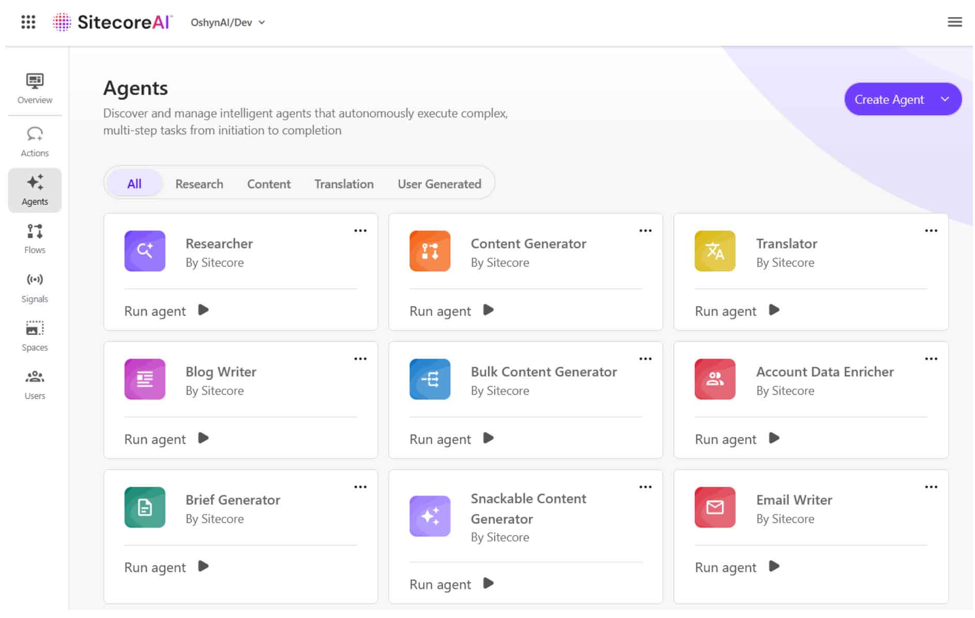Open the Snackable Content Generator more options menu
The height and width of the screenshot is (618, 975).
(x=645, y=487)
